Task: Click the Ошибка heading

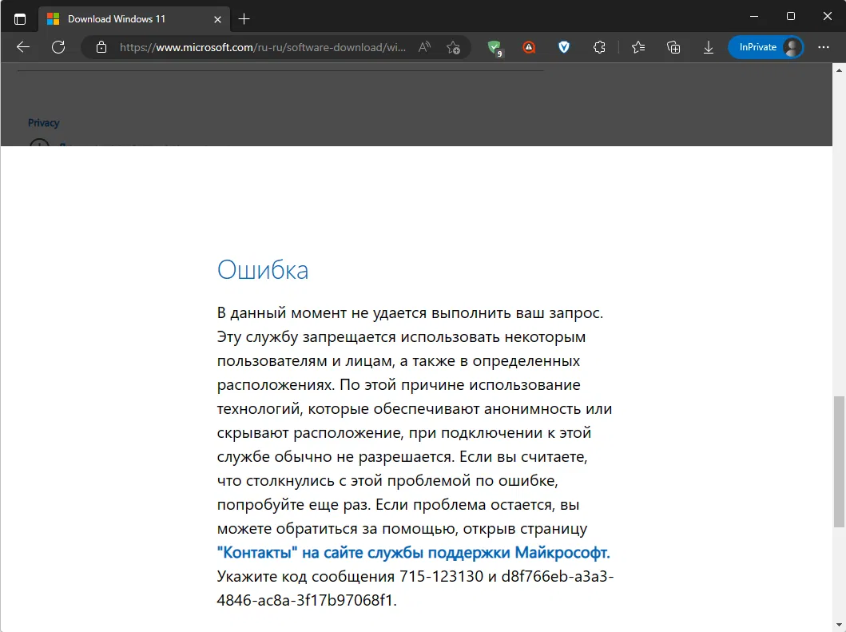Action: coord(263,269)
